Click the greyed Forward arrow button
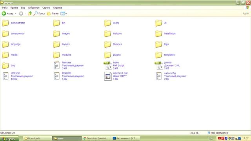Image resolution: width=251 pixels, height=141 pixels. [21, 14]
